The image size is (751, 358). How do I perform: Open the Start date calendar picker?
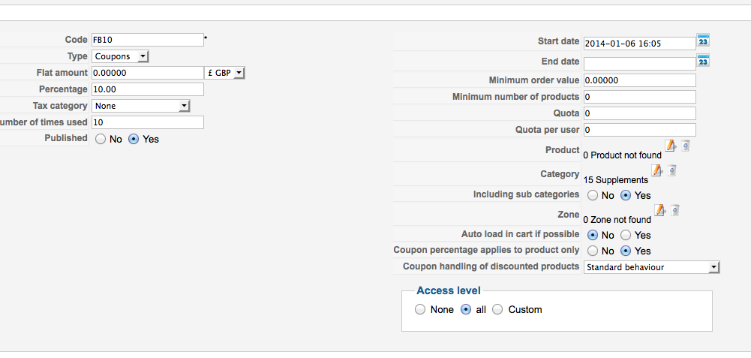tap(703, 41)
